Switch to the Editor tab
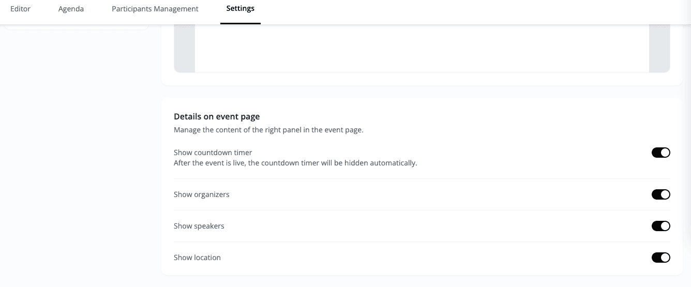The image size is (691, 287). click(20, 9)
